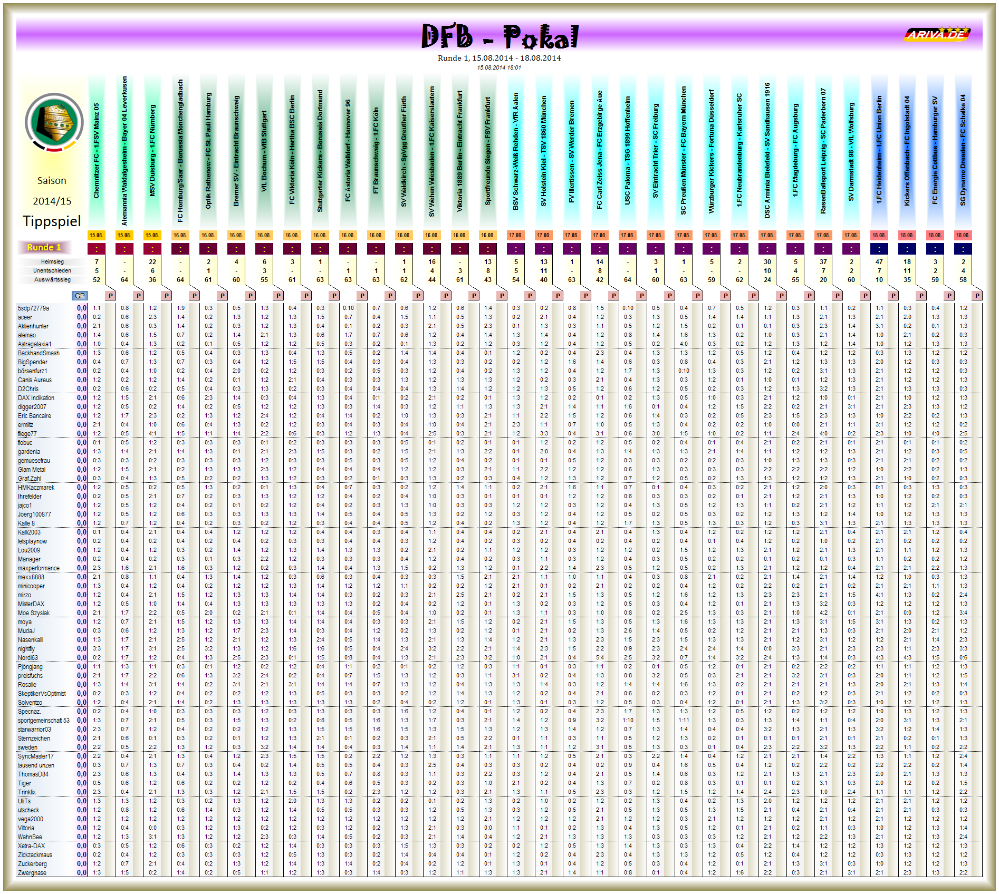Select match header 'Chemnitzer FC - 1.FSV Mainz 05'
Image resolution: width=999 pixels, height=894 pixels.
tap(97, 151)
